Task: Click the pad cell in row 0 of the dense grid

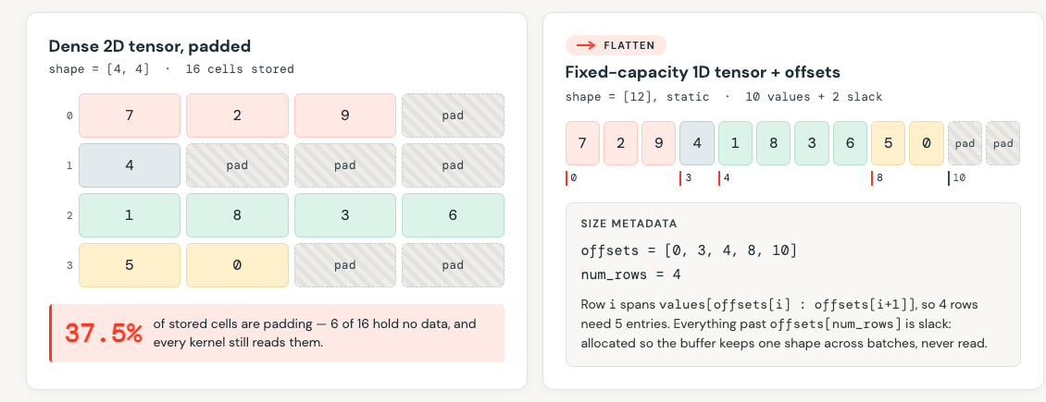Action: pyautogui.click(x=453, y=116)
